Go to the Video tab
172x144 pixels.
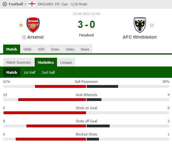[70, 49]
